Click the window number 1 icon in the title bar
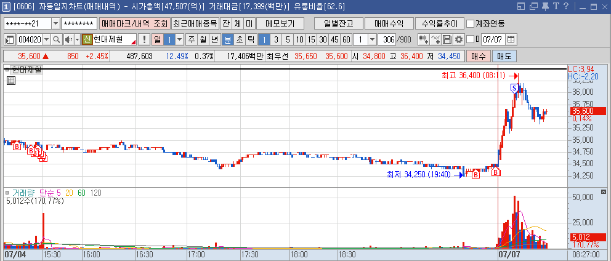Viewport: 611px width, 261px height. point(6,6)
